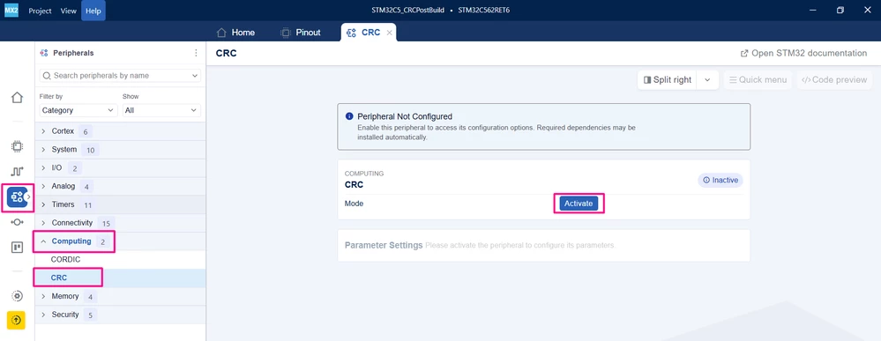Open the Project menu
The image size is (881, 341).
pyautogui.click(x=40, y=11)
